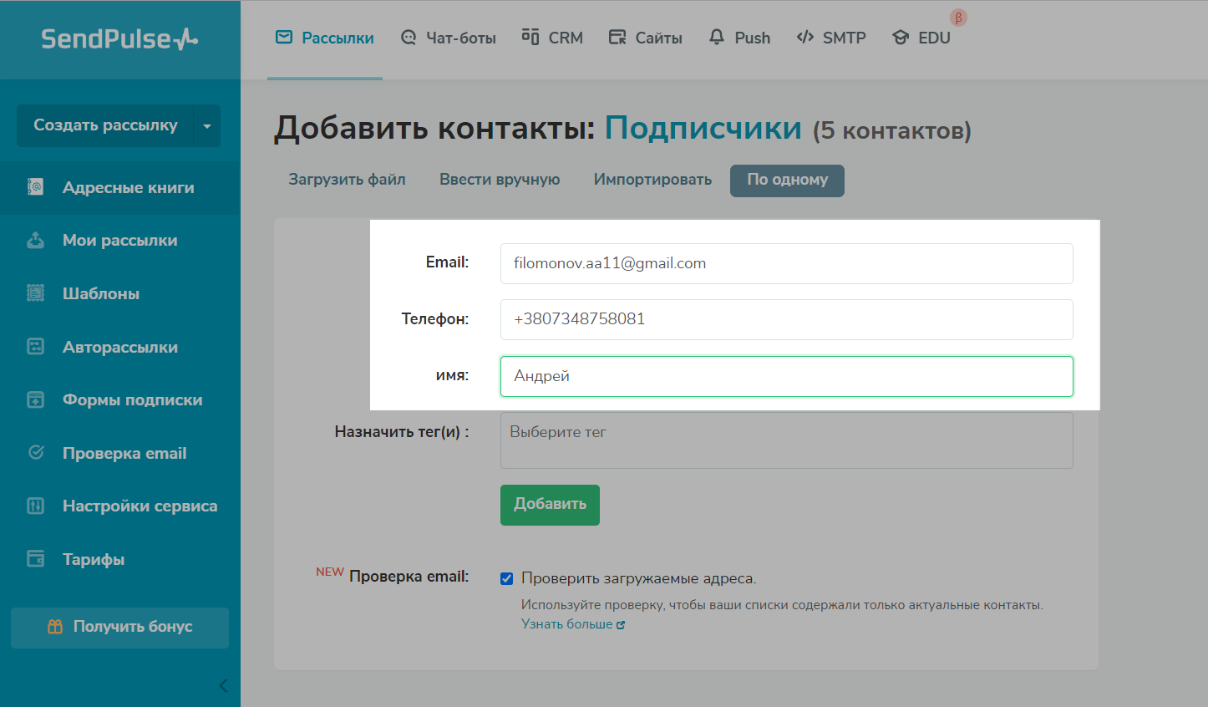Click the templates sidebar icon
The image size is (1208, 707).
pyautogui.click(x=35, y=293)
